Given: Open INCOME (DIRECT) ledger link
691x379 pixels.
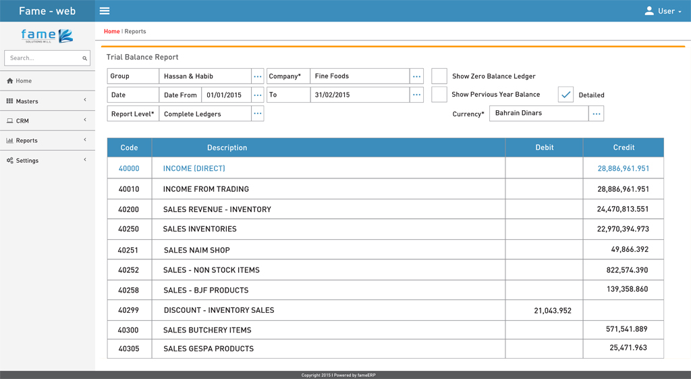Looking at the screenshot, I should (194, 168).
